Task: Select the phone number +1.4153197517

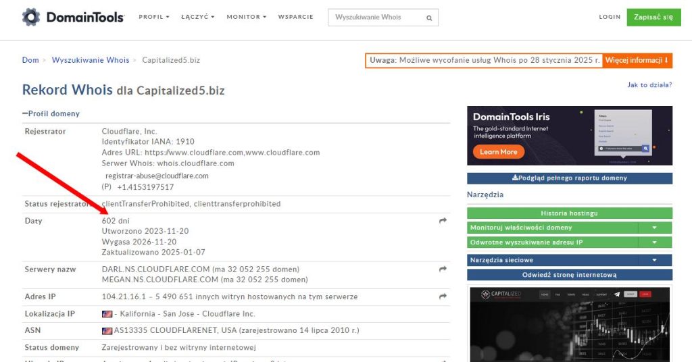Action: click(145, 187)
